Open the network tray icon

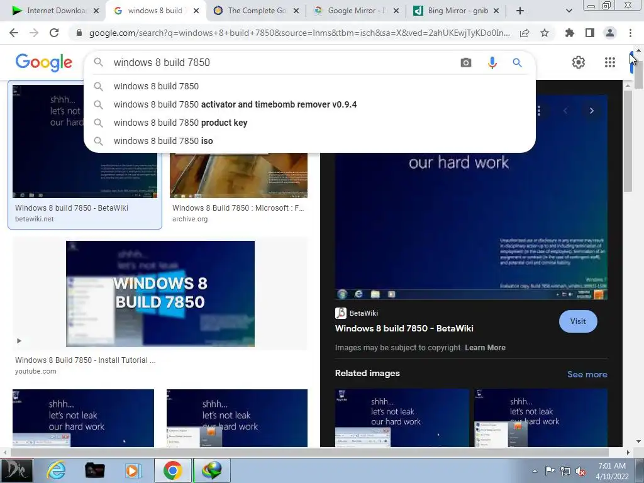click(x=565, y=472)
